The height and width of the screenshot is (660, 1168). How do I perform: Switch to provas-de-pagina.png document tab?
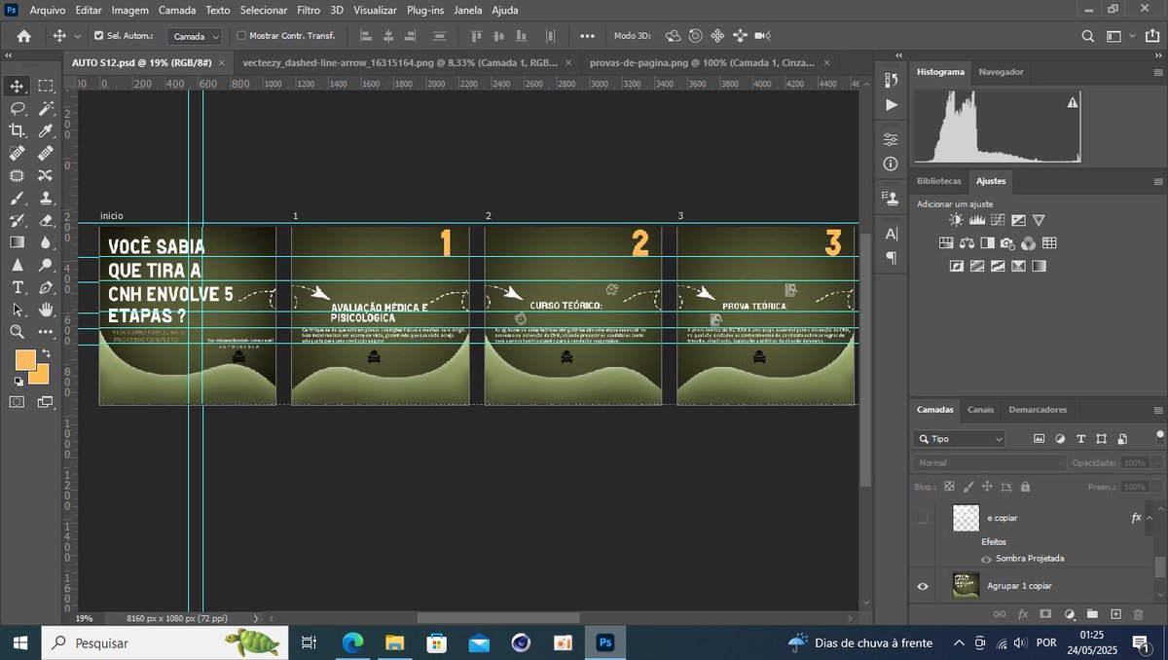702,61
